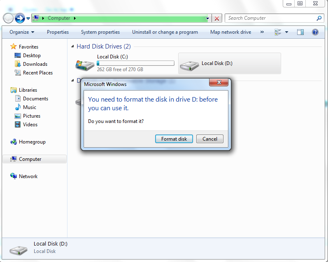328x262 pixels.
Task: Select the Local Disk (D:) drive icon
Action: (189, 66)
